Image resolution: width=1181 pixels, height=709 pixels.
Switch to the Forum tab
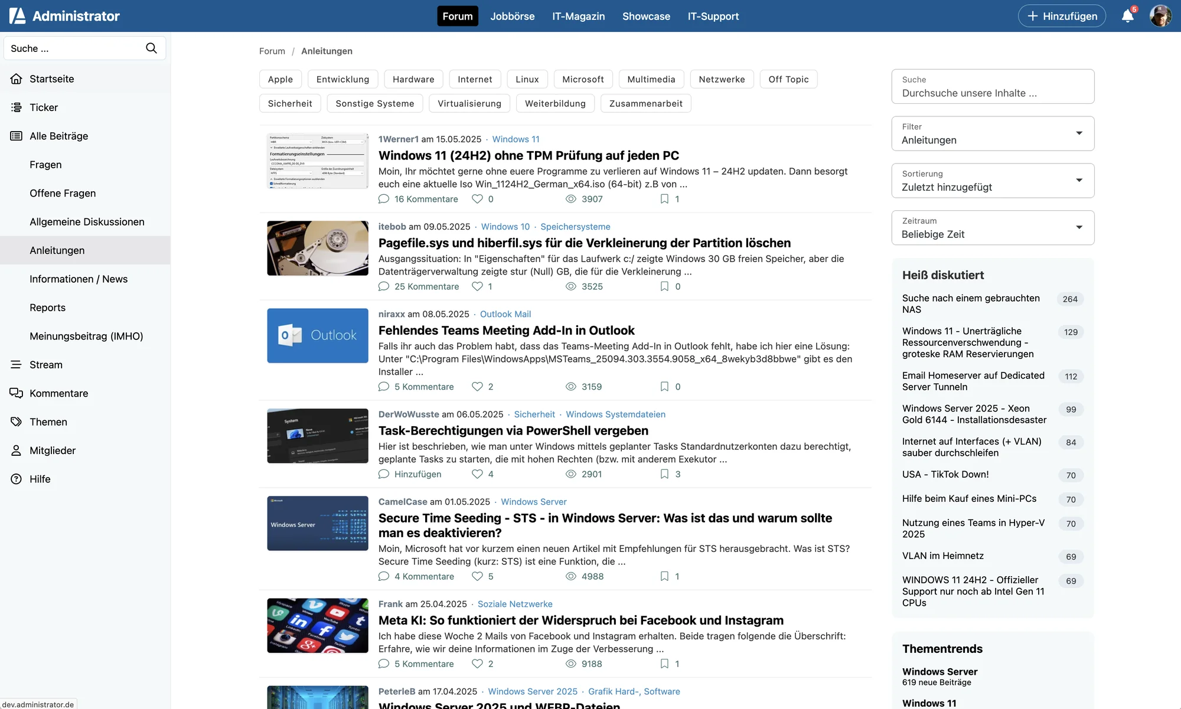[458, 16]
